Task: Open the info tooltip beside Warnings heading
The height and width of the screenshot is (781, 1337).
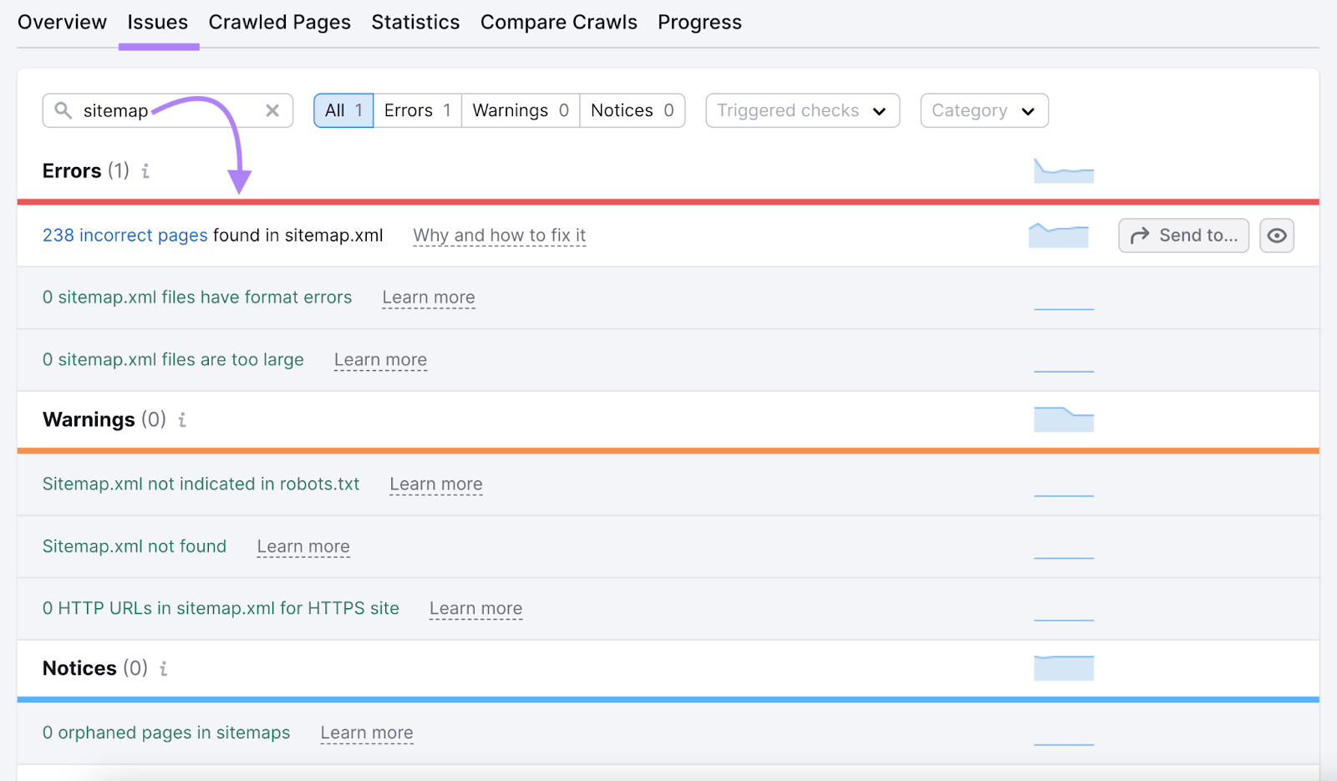Action: pyautogui.click(x=182, y=420)
